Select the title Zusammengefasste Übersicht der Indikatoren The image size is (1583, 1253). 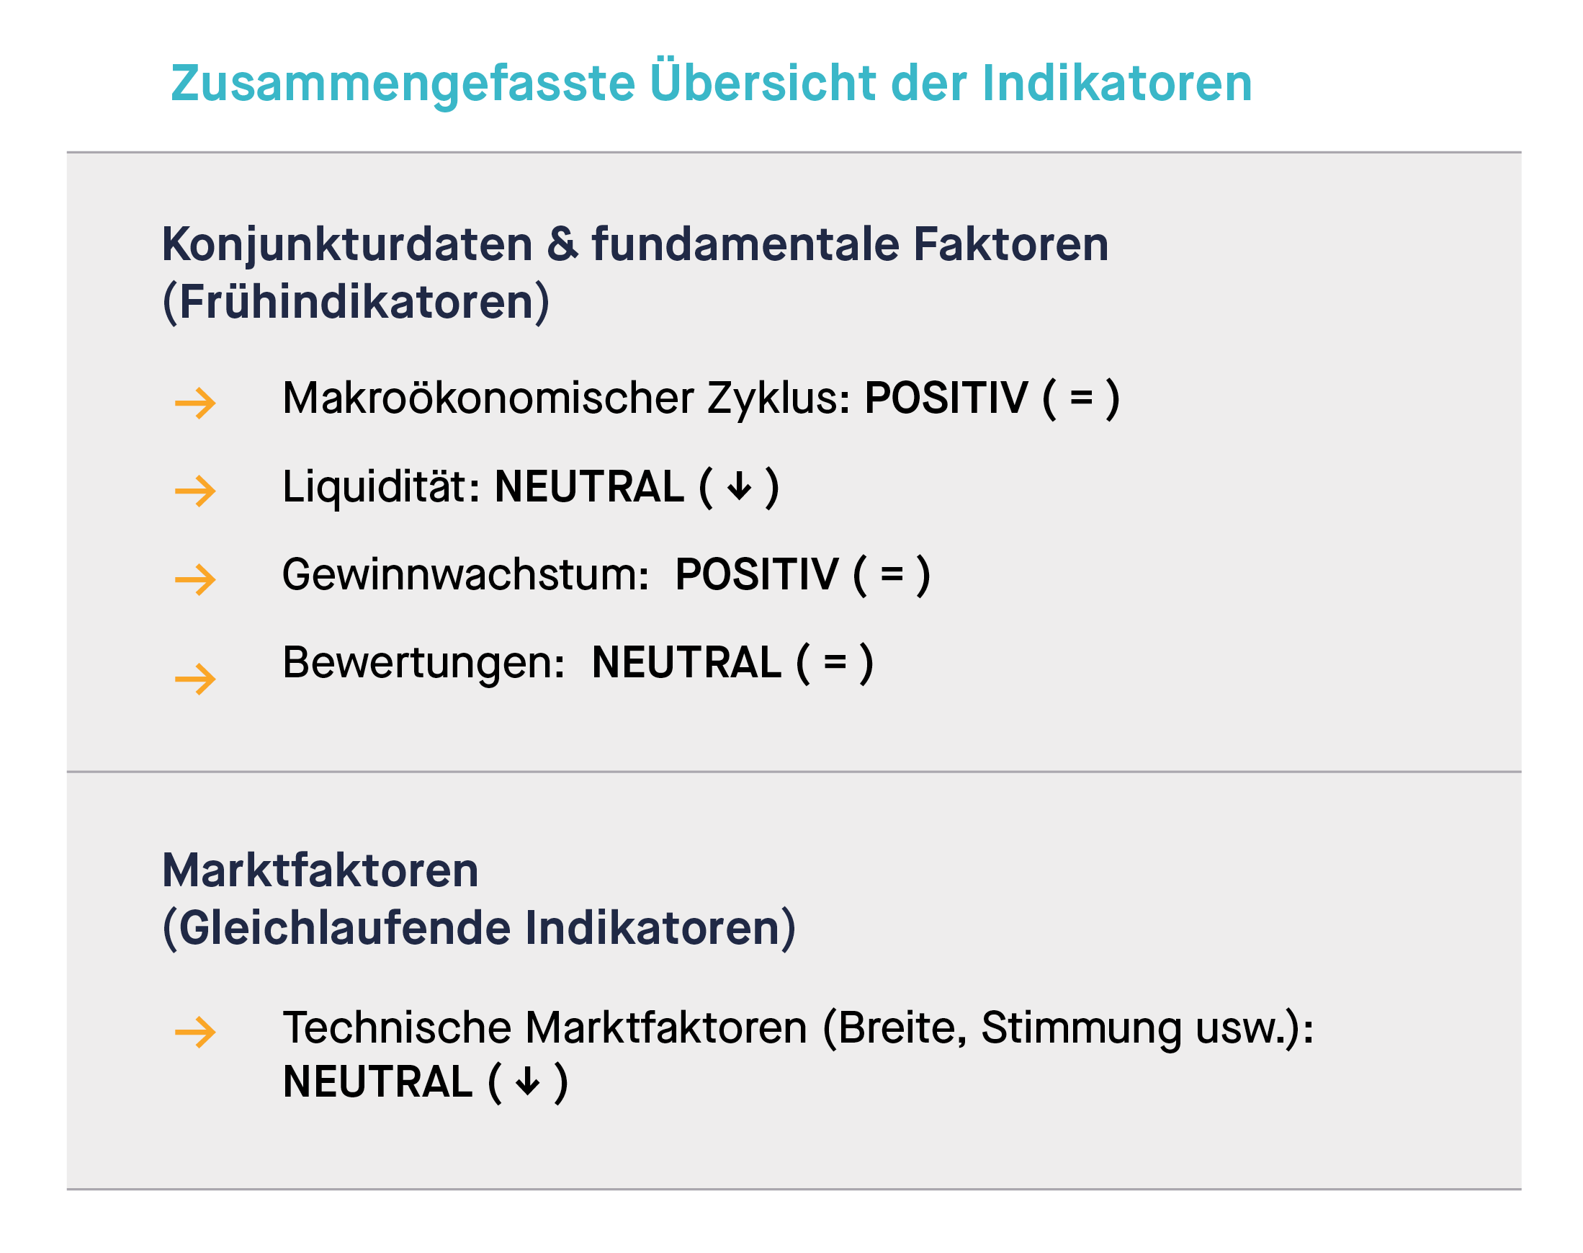712,83
